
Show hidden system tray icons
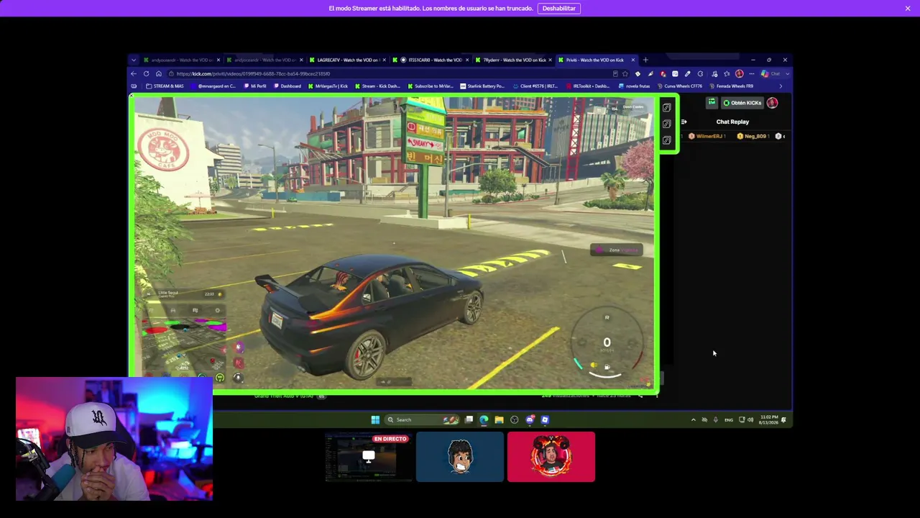pyautogui.click(x=694, y=419)
